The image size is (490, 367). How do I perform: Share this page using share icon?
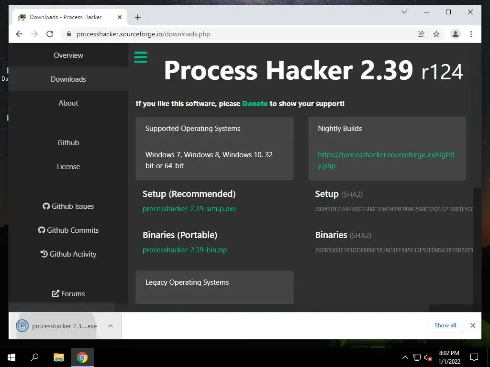tap(421, 34)
